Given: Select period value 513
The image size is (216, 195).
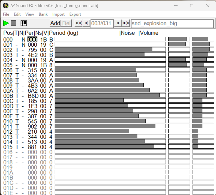Looking at the screenshot, I should click(x=32, y=142).
